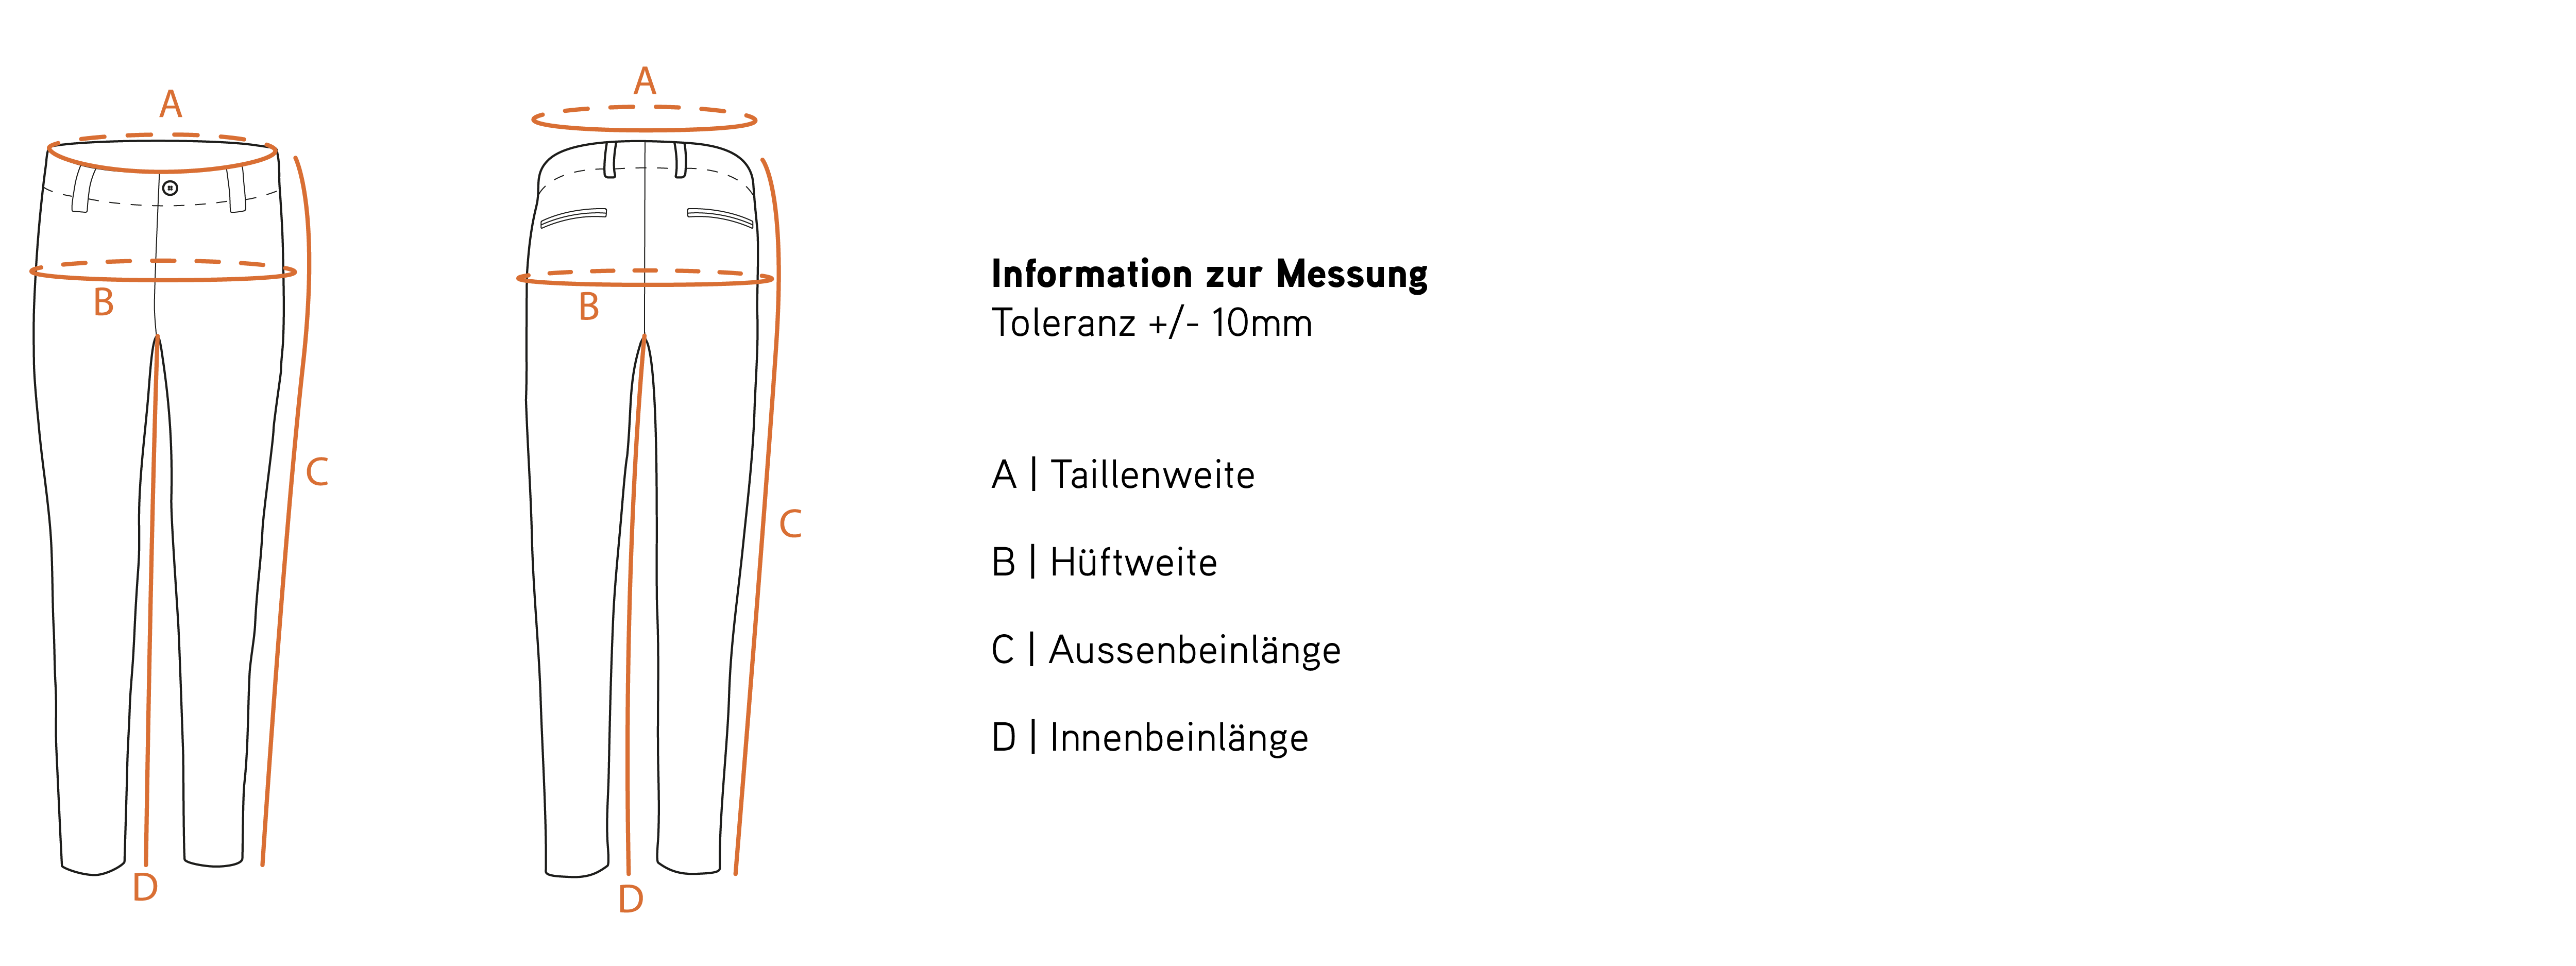The image size is (2576, 966).
Task: Select the "B | Hüftweite" legend entry
Action: 1104,562
